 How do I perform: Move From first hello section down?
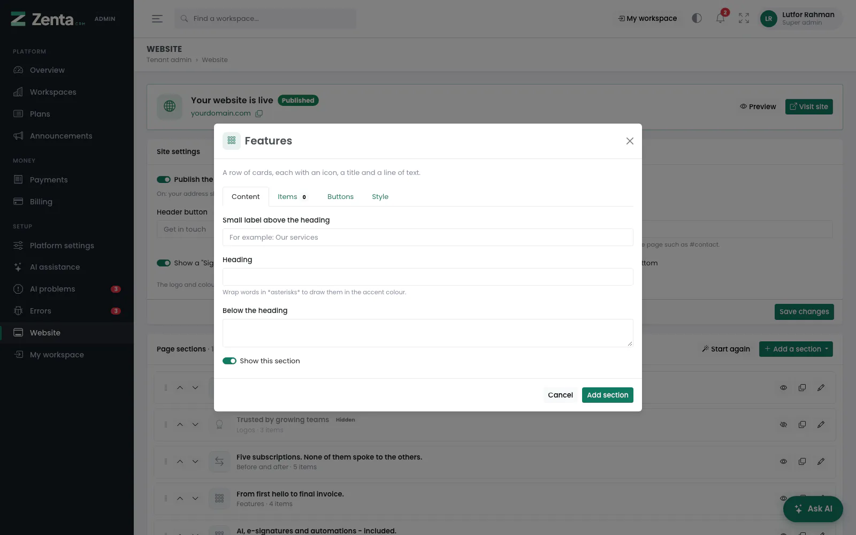click(x=195, y=499)
